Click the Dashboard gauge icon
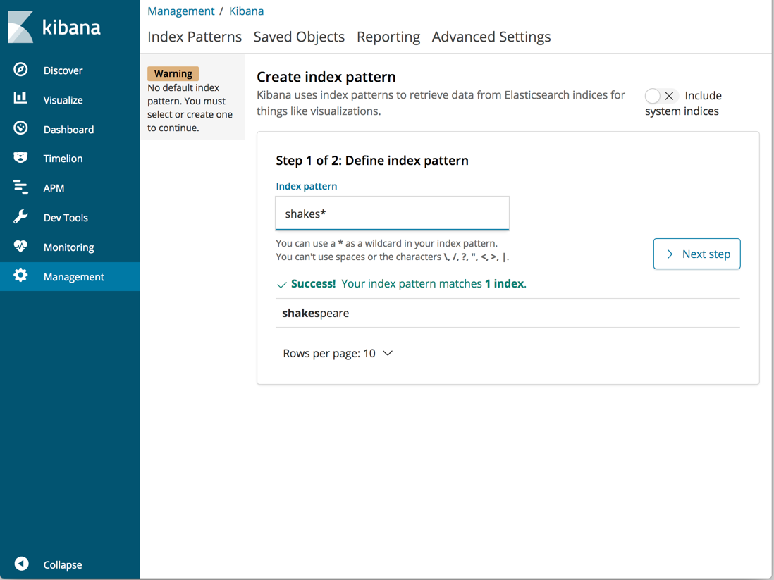 (20, 128)
